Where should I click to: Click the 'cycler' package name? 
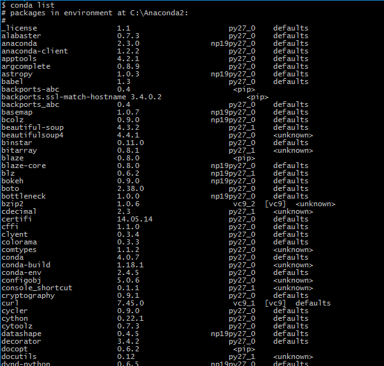(15, 311)
